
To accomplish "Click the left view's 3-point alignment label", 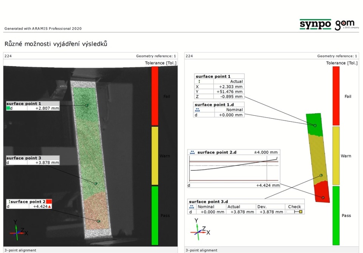I will click(20, 250).
